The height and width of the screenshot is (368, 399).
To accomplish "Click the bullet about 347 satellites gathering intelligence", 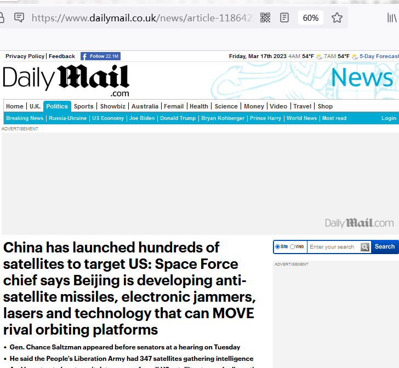I will pos(132,359).
